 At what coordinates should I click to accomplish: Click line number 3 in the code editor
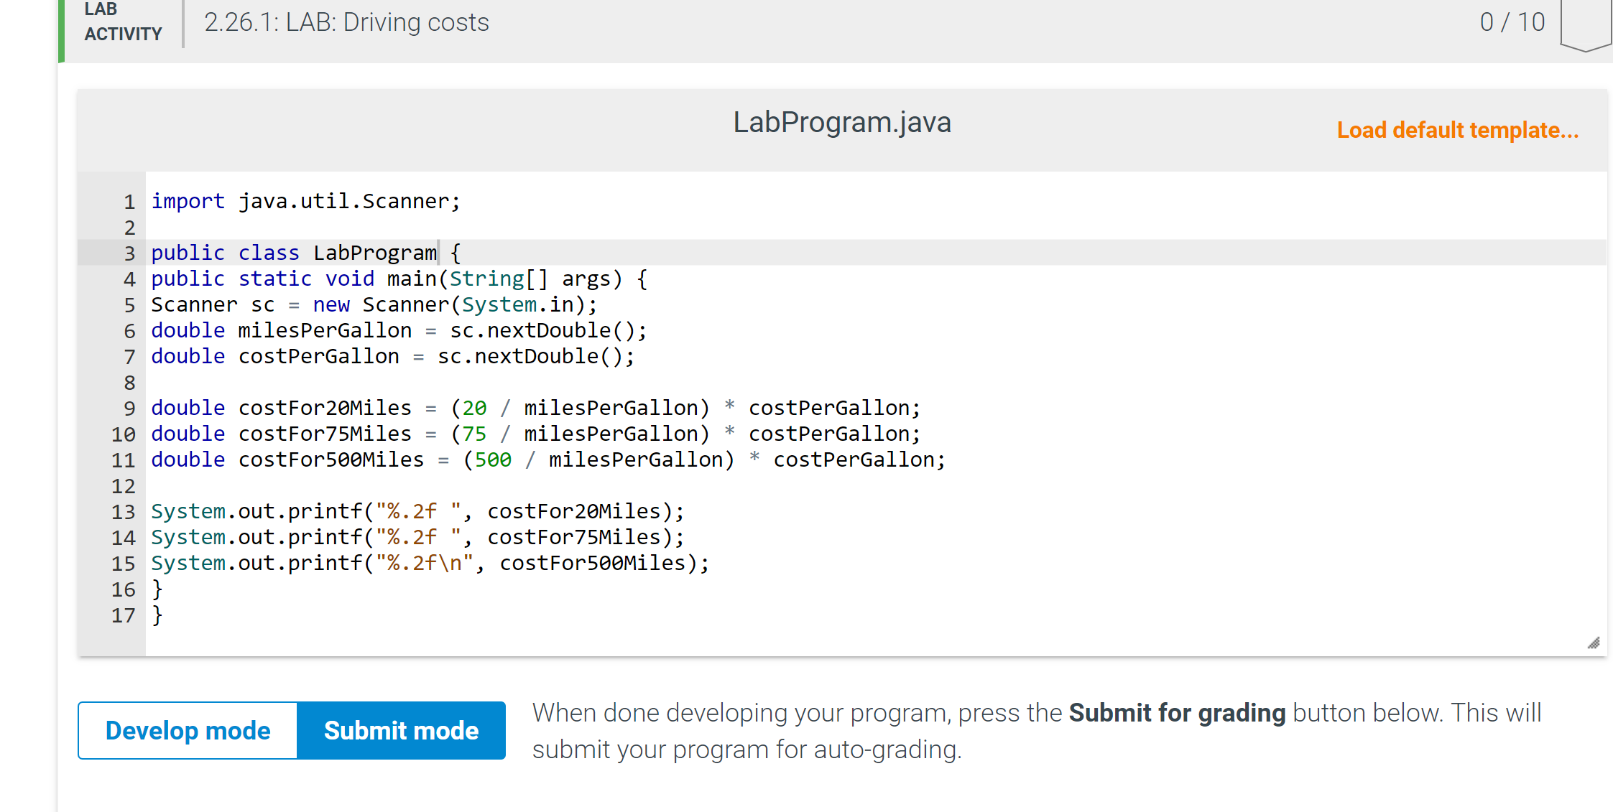click(x=129, y=253)
